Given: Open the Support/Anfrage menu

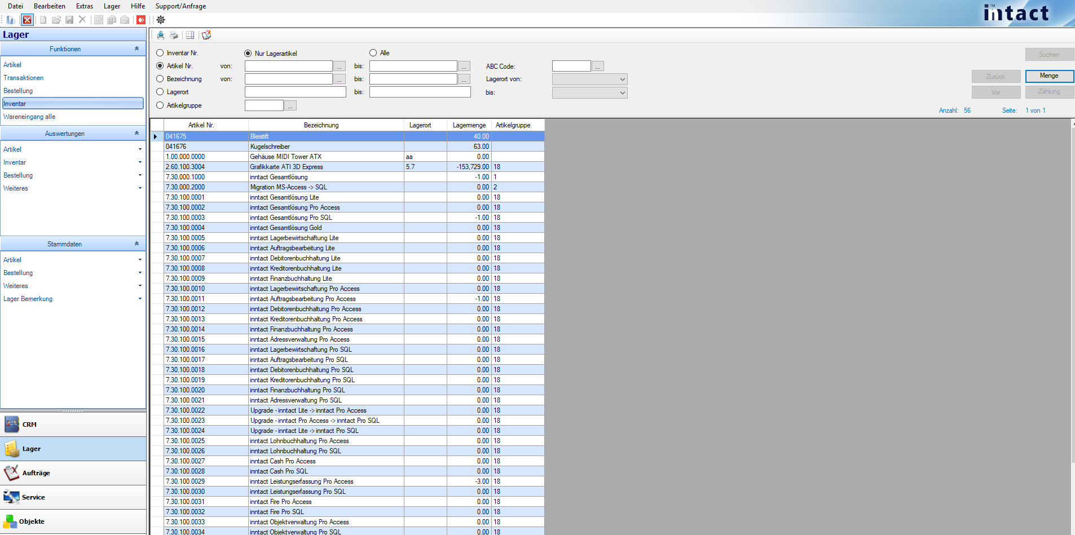Looking at the screenshot, I should coord(181,6).
